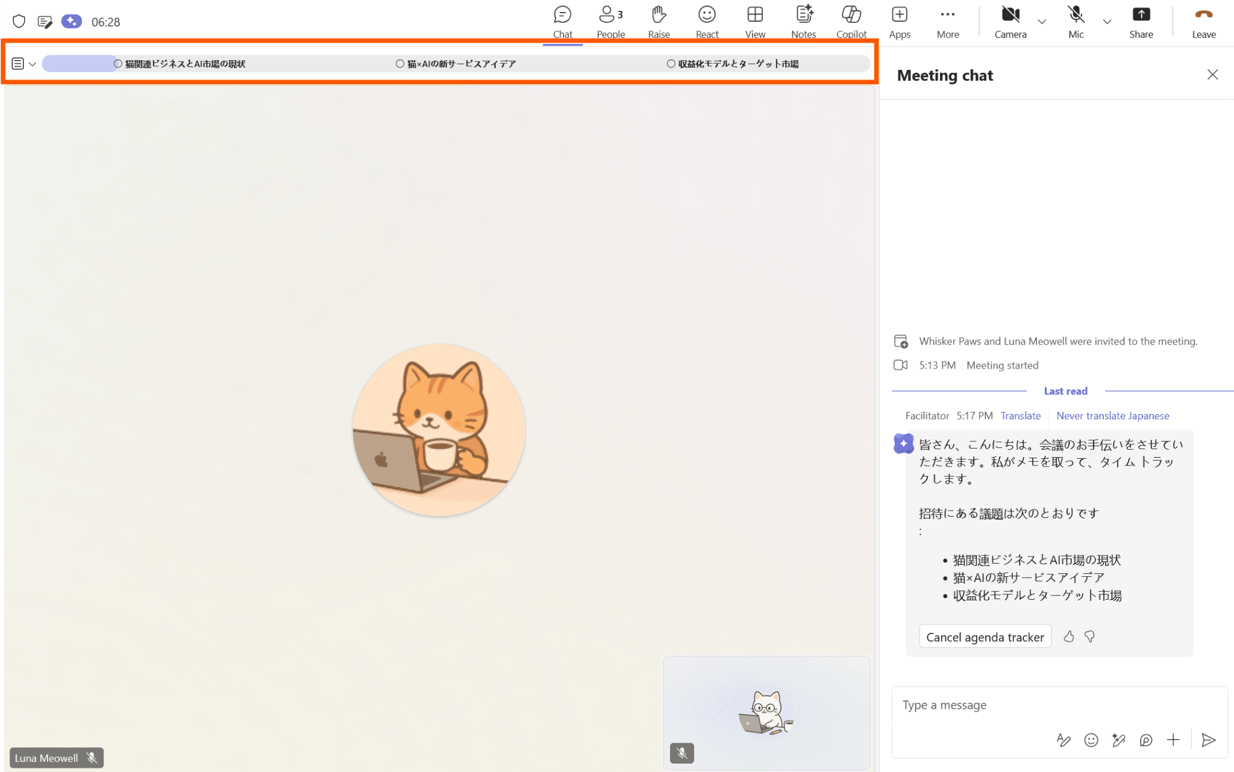Click Cancel agenda tracker button
Viewport: 1234px width, 772px height.
tap(985, 637)
